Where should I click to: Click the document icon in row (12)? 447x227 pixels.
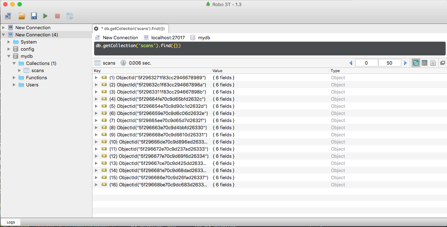point(104,156)
